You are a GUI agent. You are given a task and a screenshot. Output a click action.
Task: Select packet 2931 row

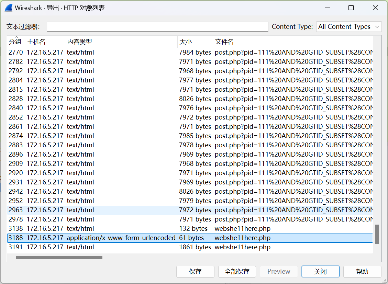(190, 182)
